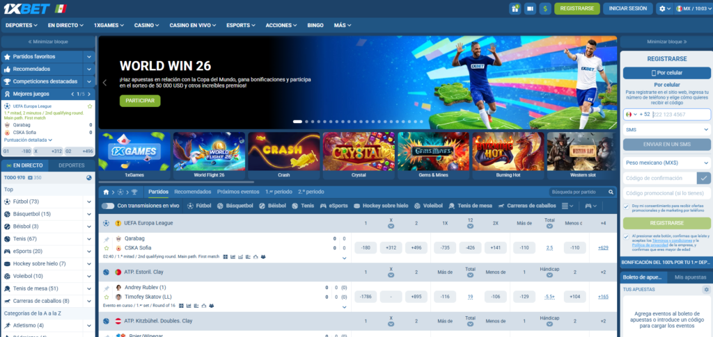Select the Básquetbol filter in sports bar
Image resolution: width=713 pixels, height=337 pixels.
pos(235,206)
